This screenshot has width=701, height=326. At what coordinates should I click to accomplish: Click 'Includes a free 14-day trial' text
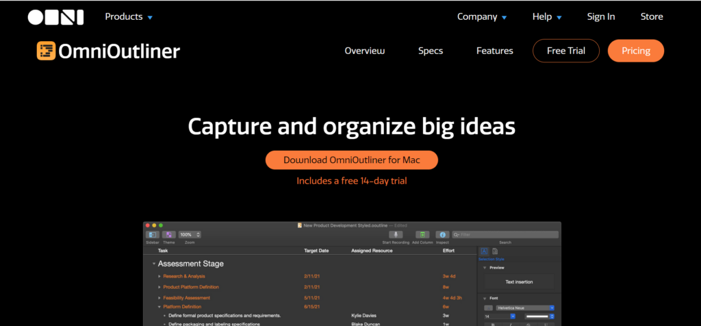[x=351, y=181]
